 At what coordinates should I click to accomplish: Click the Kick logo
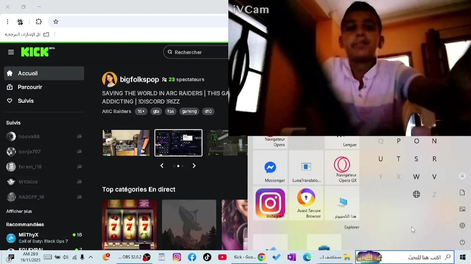click(x=37, y=52)
